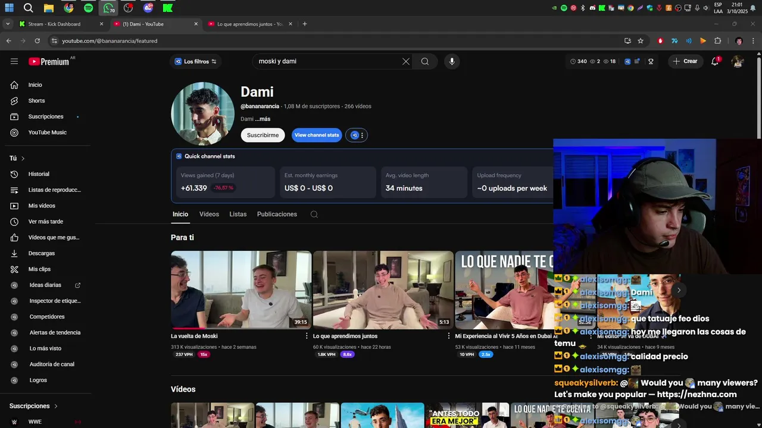Open YouTube notifications bell
Screen dimensions: 762x428
(x=715, y=61)
